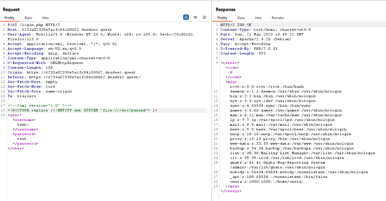Screen dimensions: 386x201
Task: Click the list:x:38:38 Mailing List Manager entry
Action: (303, 153)
